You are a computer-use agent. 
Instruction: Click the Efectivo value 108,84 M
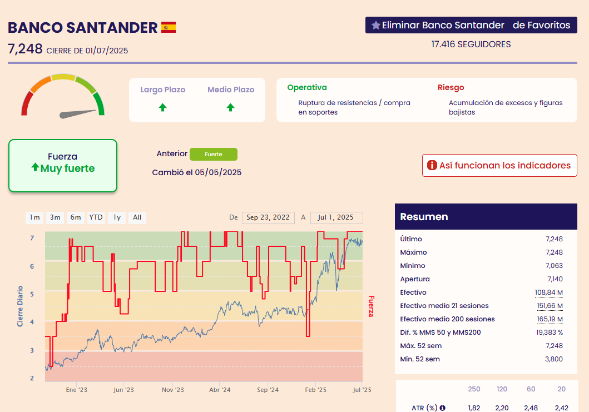tap(549, 292)
